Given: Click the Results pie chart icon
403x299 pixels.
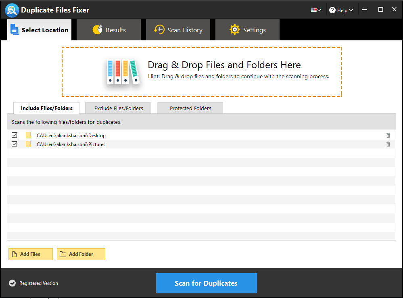Looking at the screenshot, I should pyautogui.click(x=97, y=30).
